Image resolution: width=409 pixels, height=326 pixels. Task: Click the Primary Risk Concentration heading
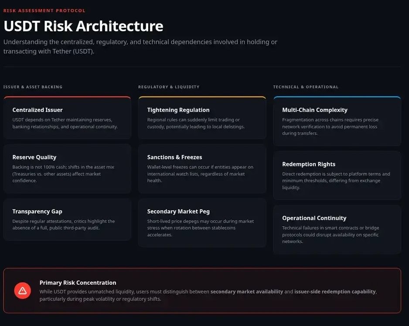tap(78, 282)
